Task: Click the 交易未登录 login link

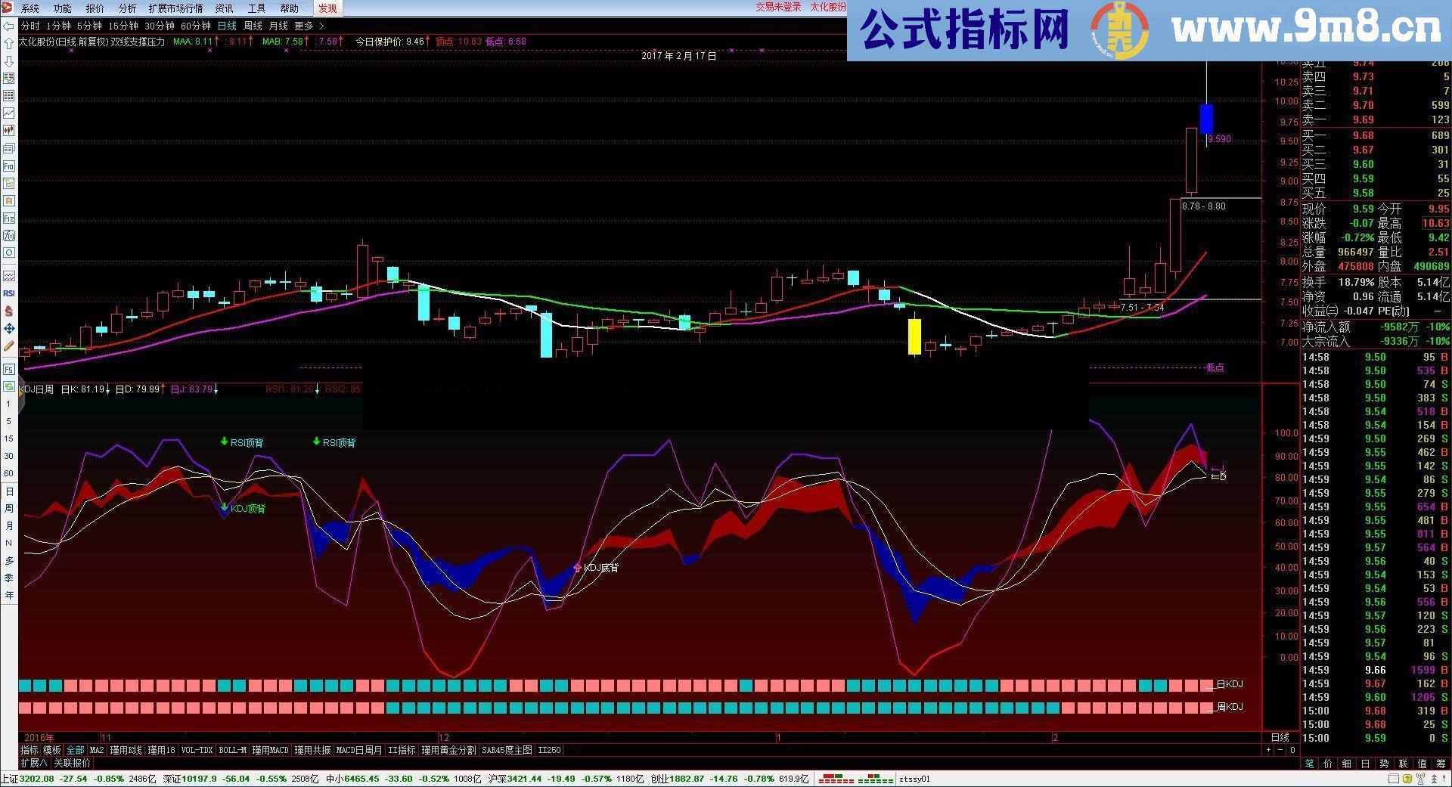Action: (x=777, y=8)
